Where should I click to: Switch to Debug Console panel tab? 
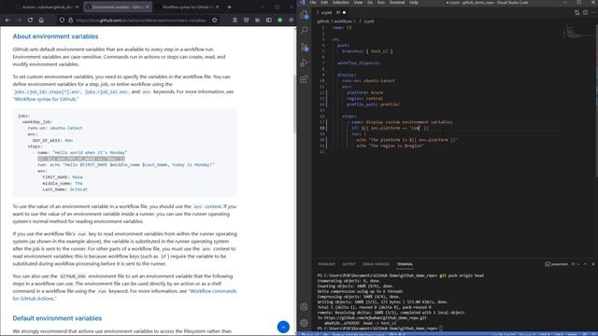[376, 264]
